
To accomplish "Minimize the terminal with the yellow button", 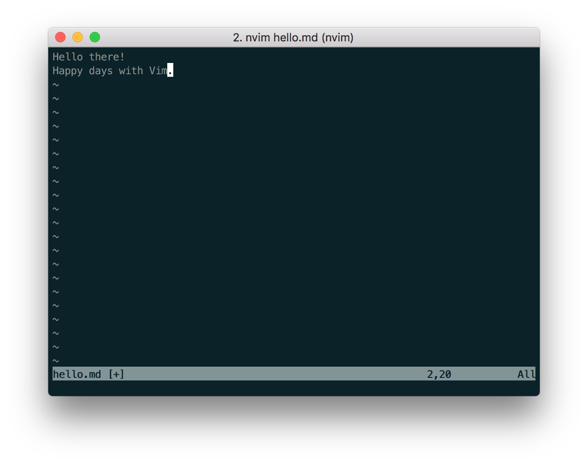I will (78, 37).
